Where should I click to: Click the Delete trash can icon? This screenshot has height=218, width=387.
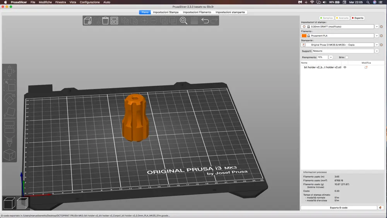(105, 21)
